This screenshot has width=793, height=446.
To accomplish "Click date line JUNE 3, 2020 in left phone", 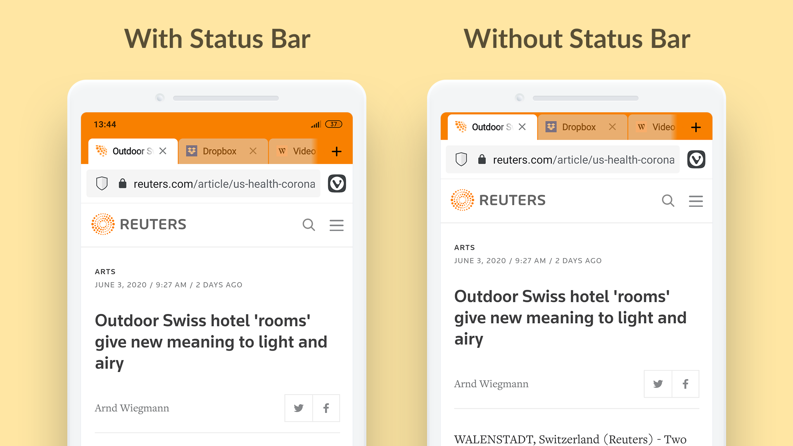I will (169, 285).
